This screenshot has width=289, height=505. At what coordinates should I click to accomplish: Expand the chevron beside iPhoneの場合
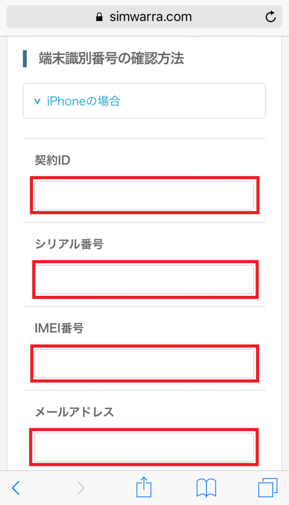(37, 102)
